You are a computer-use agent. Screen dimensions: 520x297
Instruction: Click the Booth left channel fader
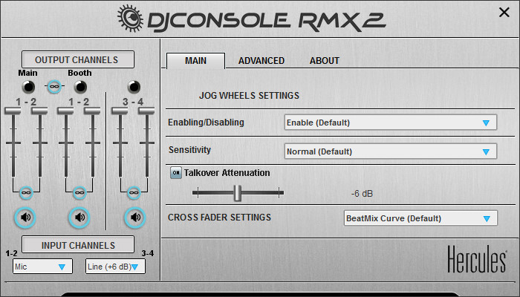tap(65, 111)
